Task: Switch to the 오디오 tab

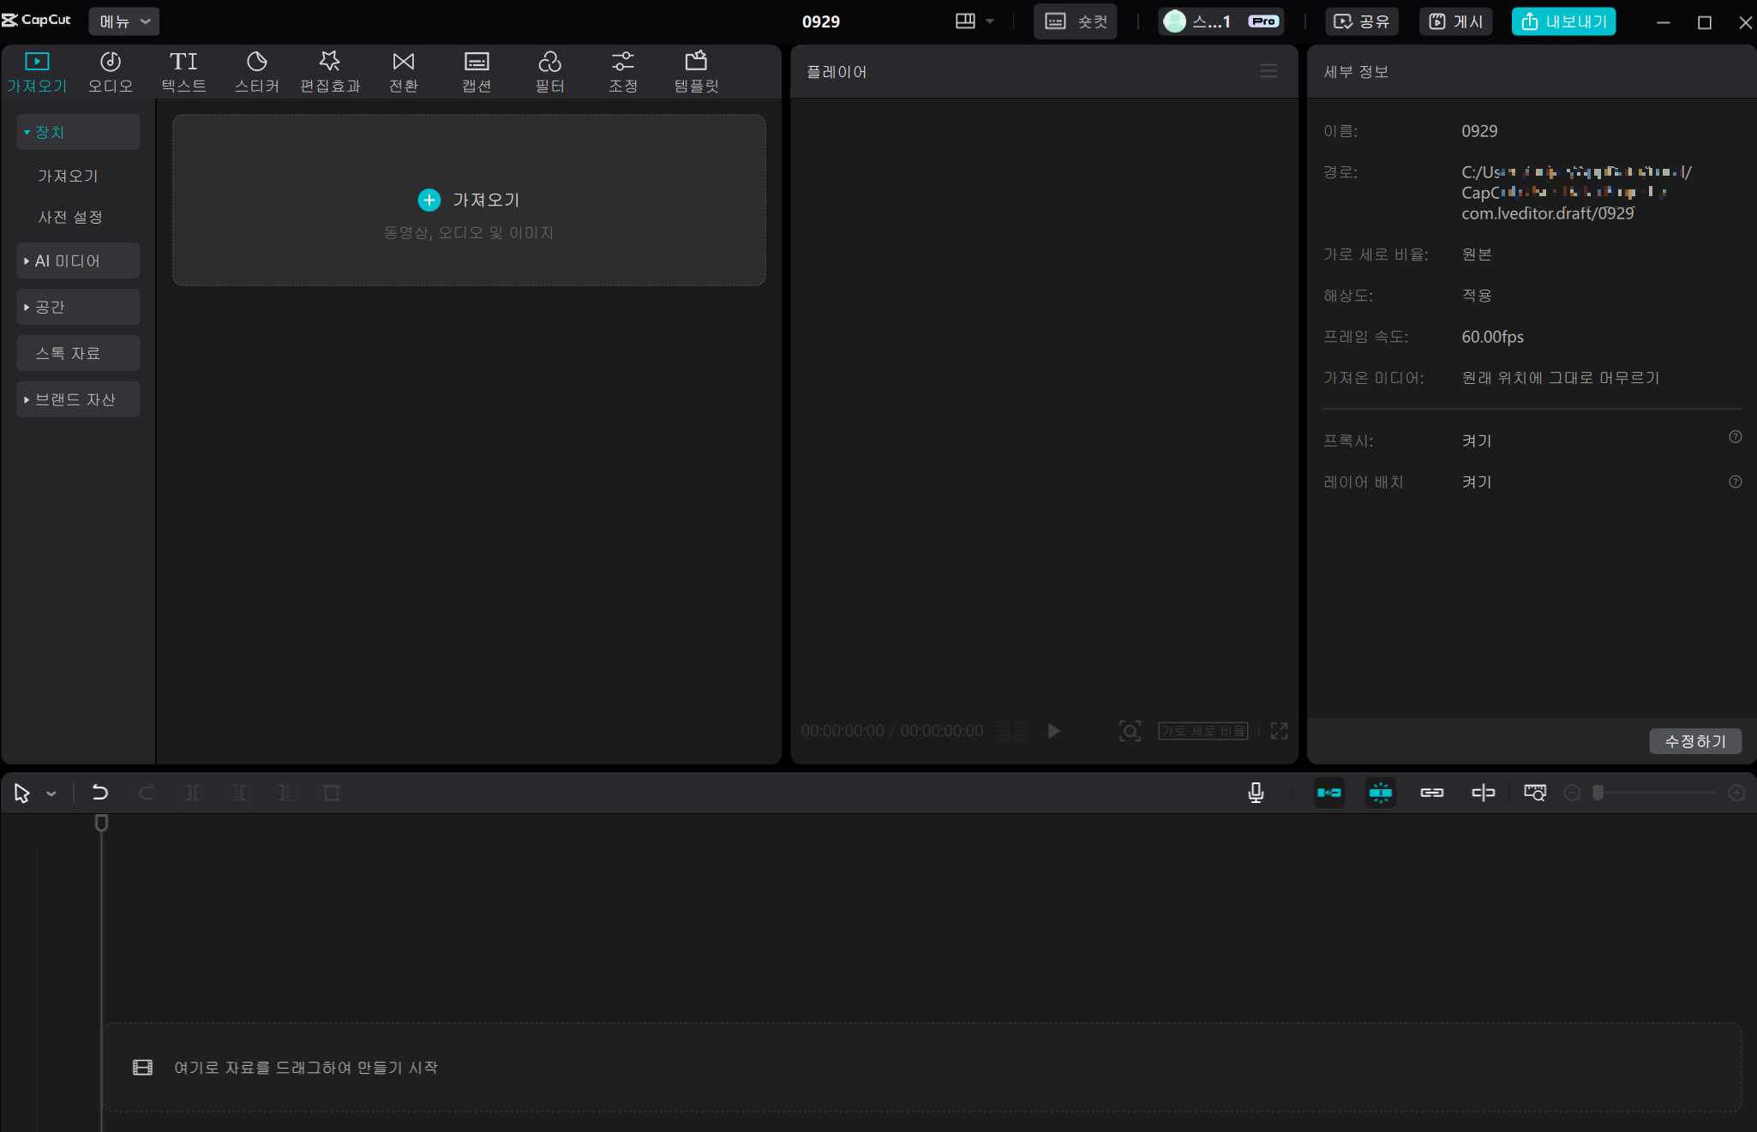Action: click(110, 71)
